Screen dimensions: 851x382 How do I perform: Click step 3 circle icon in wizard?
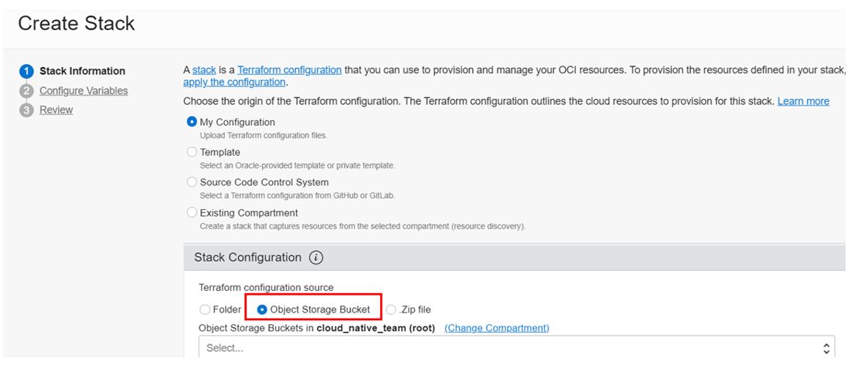pyautogui.click(x=26, y=110)
